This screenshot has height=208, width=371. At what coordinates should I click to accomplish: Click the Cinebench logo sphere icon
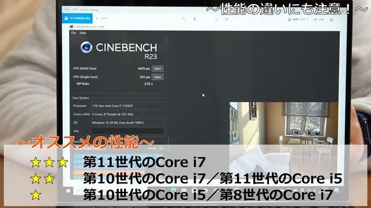(86, 47)
